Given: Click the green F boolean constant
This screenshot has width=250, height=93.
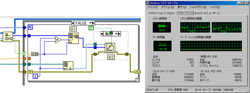Looking at the screenshot, I should tap(91, 28).
